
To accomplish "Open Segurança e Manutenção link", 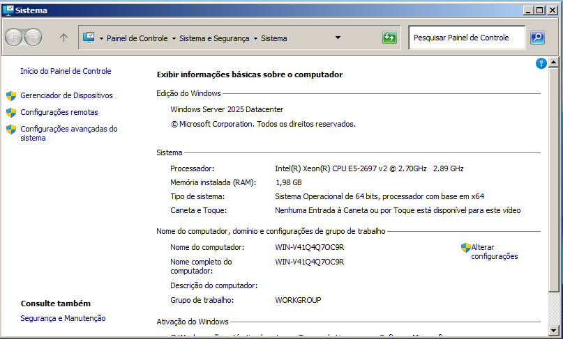I will [x=63, y=318].
